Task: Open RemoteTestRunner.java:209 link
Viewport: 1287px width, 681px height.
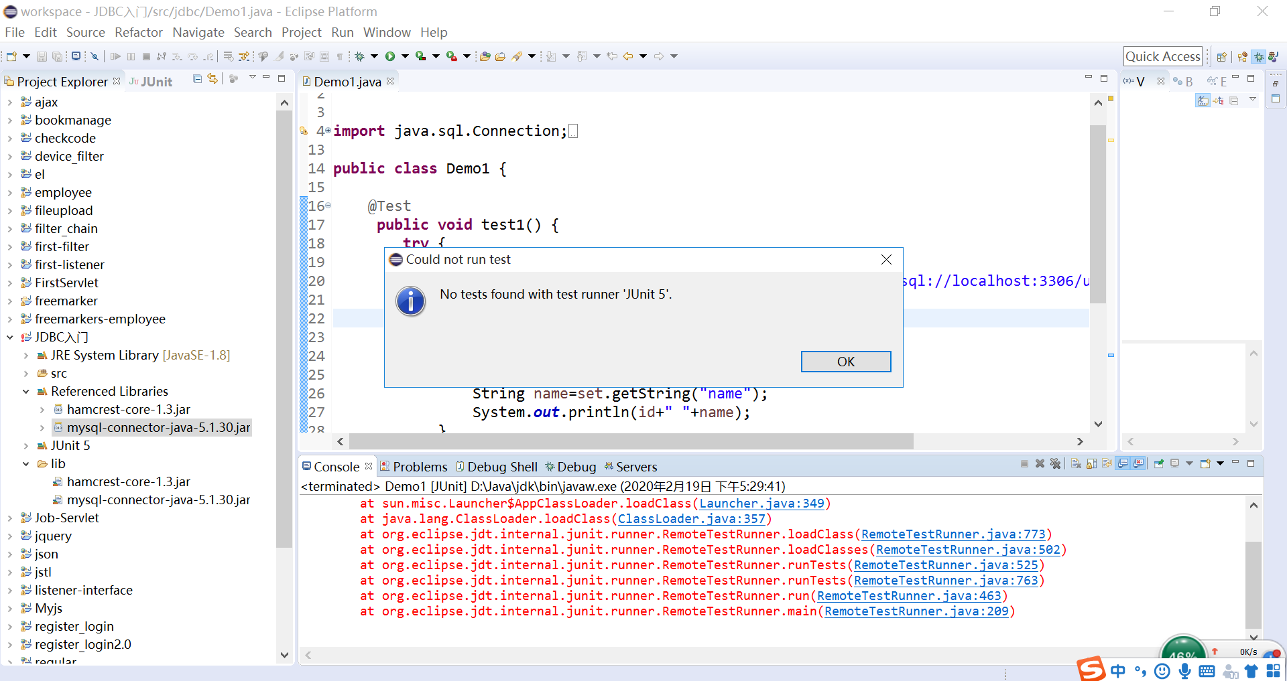Action: pos(916,611)
